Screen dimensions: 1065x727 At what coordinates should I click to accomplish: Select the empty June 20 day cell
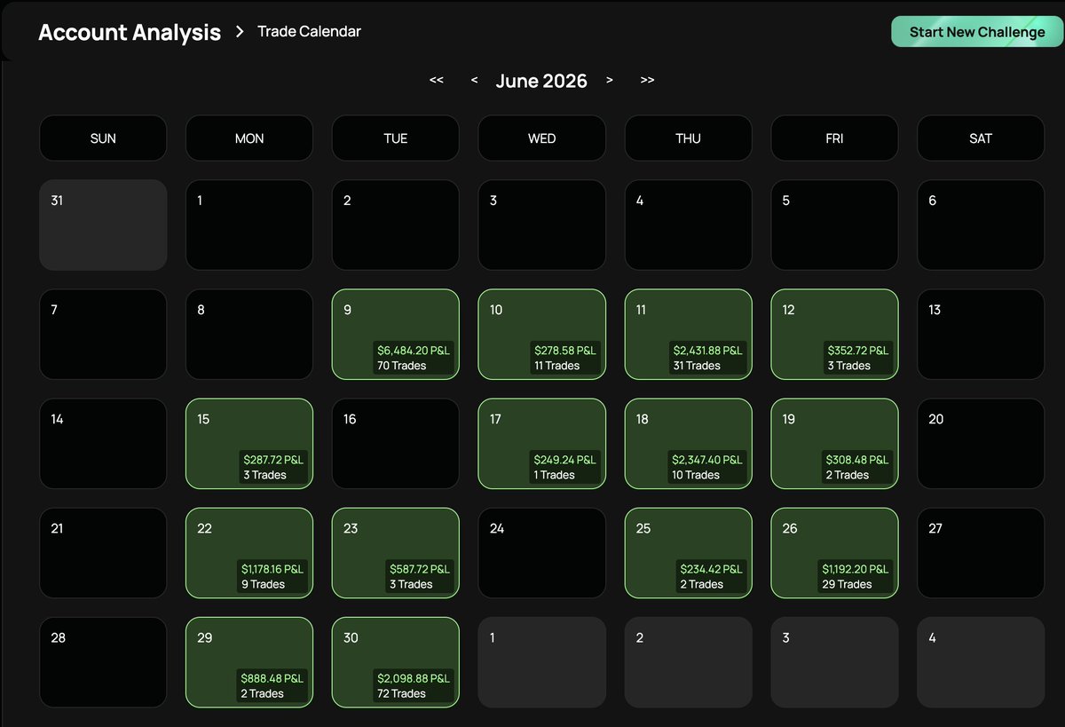point(981,444)
